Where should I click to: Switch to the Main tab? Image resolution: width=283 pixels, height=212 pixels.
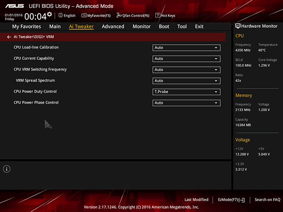(55, 26)
